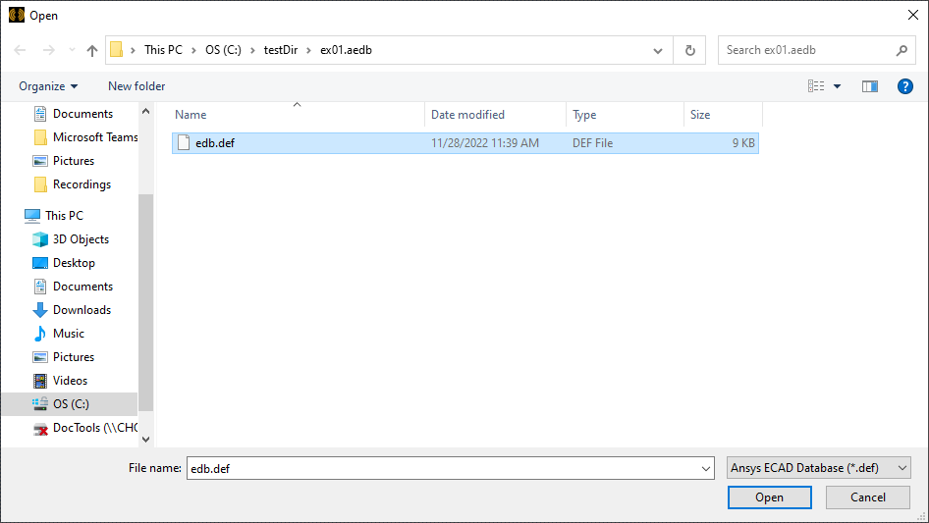Go up one folder level
This screenshot has height=523, width=929.
tap(92, 50)
